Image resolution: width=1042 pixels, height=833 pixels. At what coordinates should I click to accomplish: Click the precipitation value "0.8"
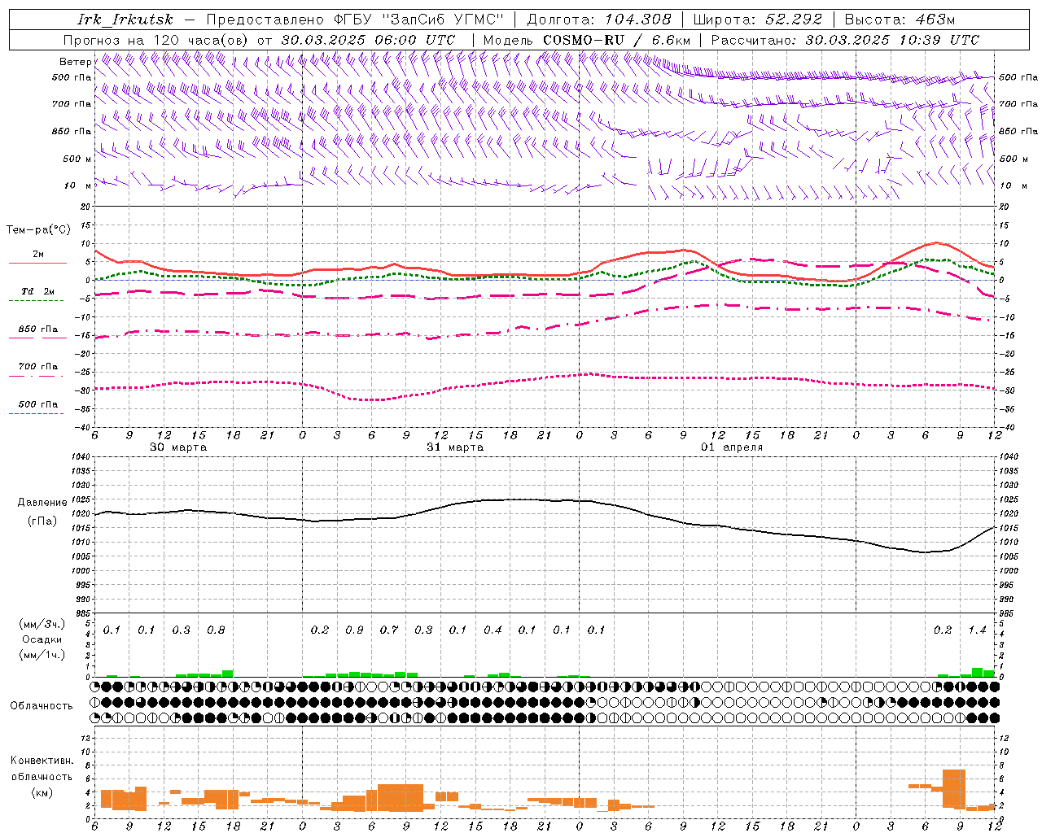click(x=216, y=630)
